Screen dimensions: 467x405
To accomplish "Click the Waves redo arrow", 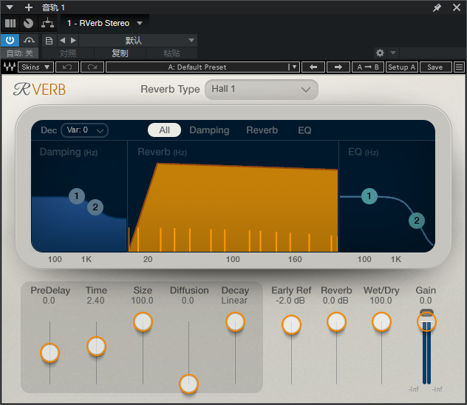I will coord(92,67).
